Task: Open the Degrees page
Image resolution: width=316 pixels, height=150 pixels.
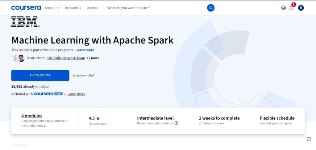Action: coord(92,8)
